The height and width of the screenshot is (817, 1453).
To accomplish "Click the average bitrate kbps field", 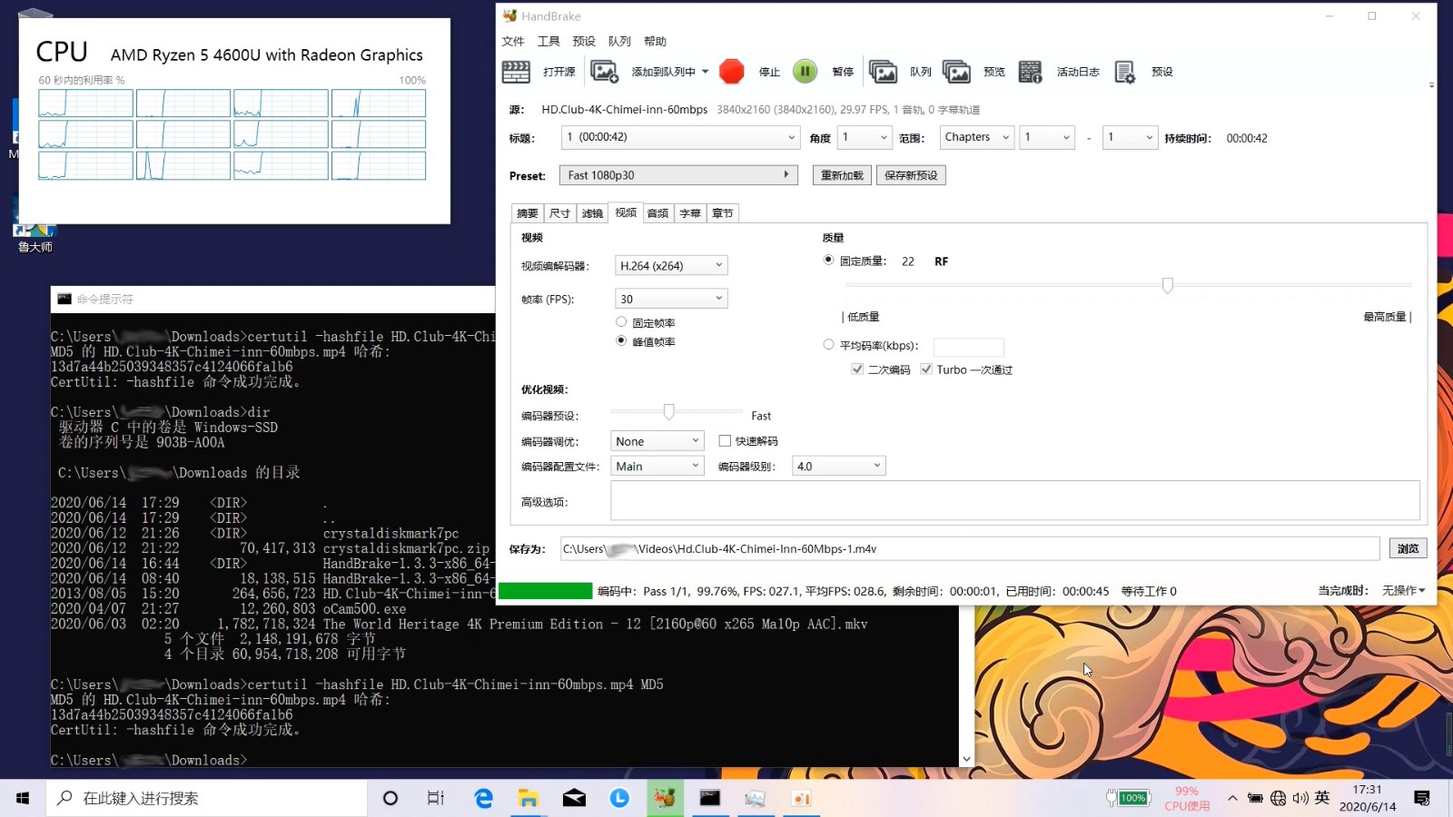I will pos(968,346).
